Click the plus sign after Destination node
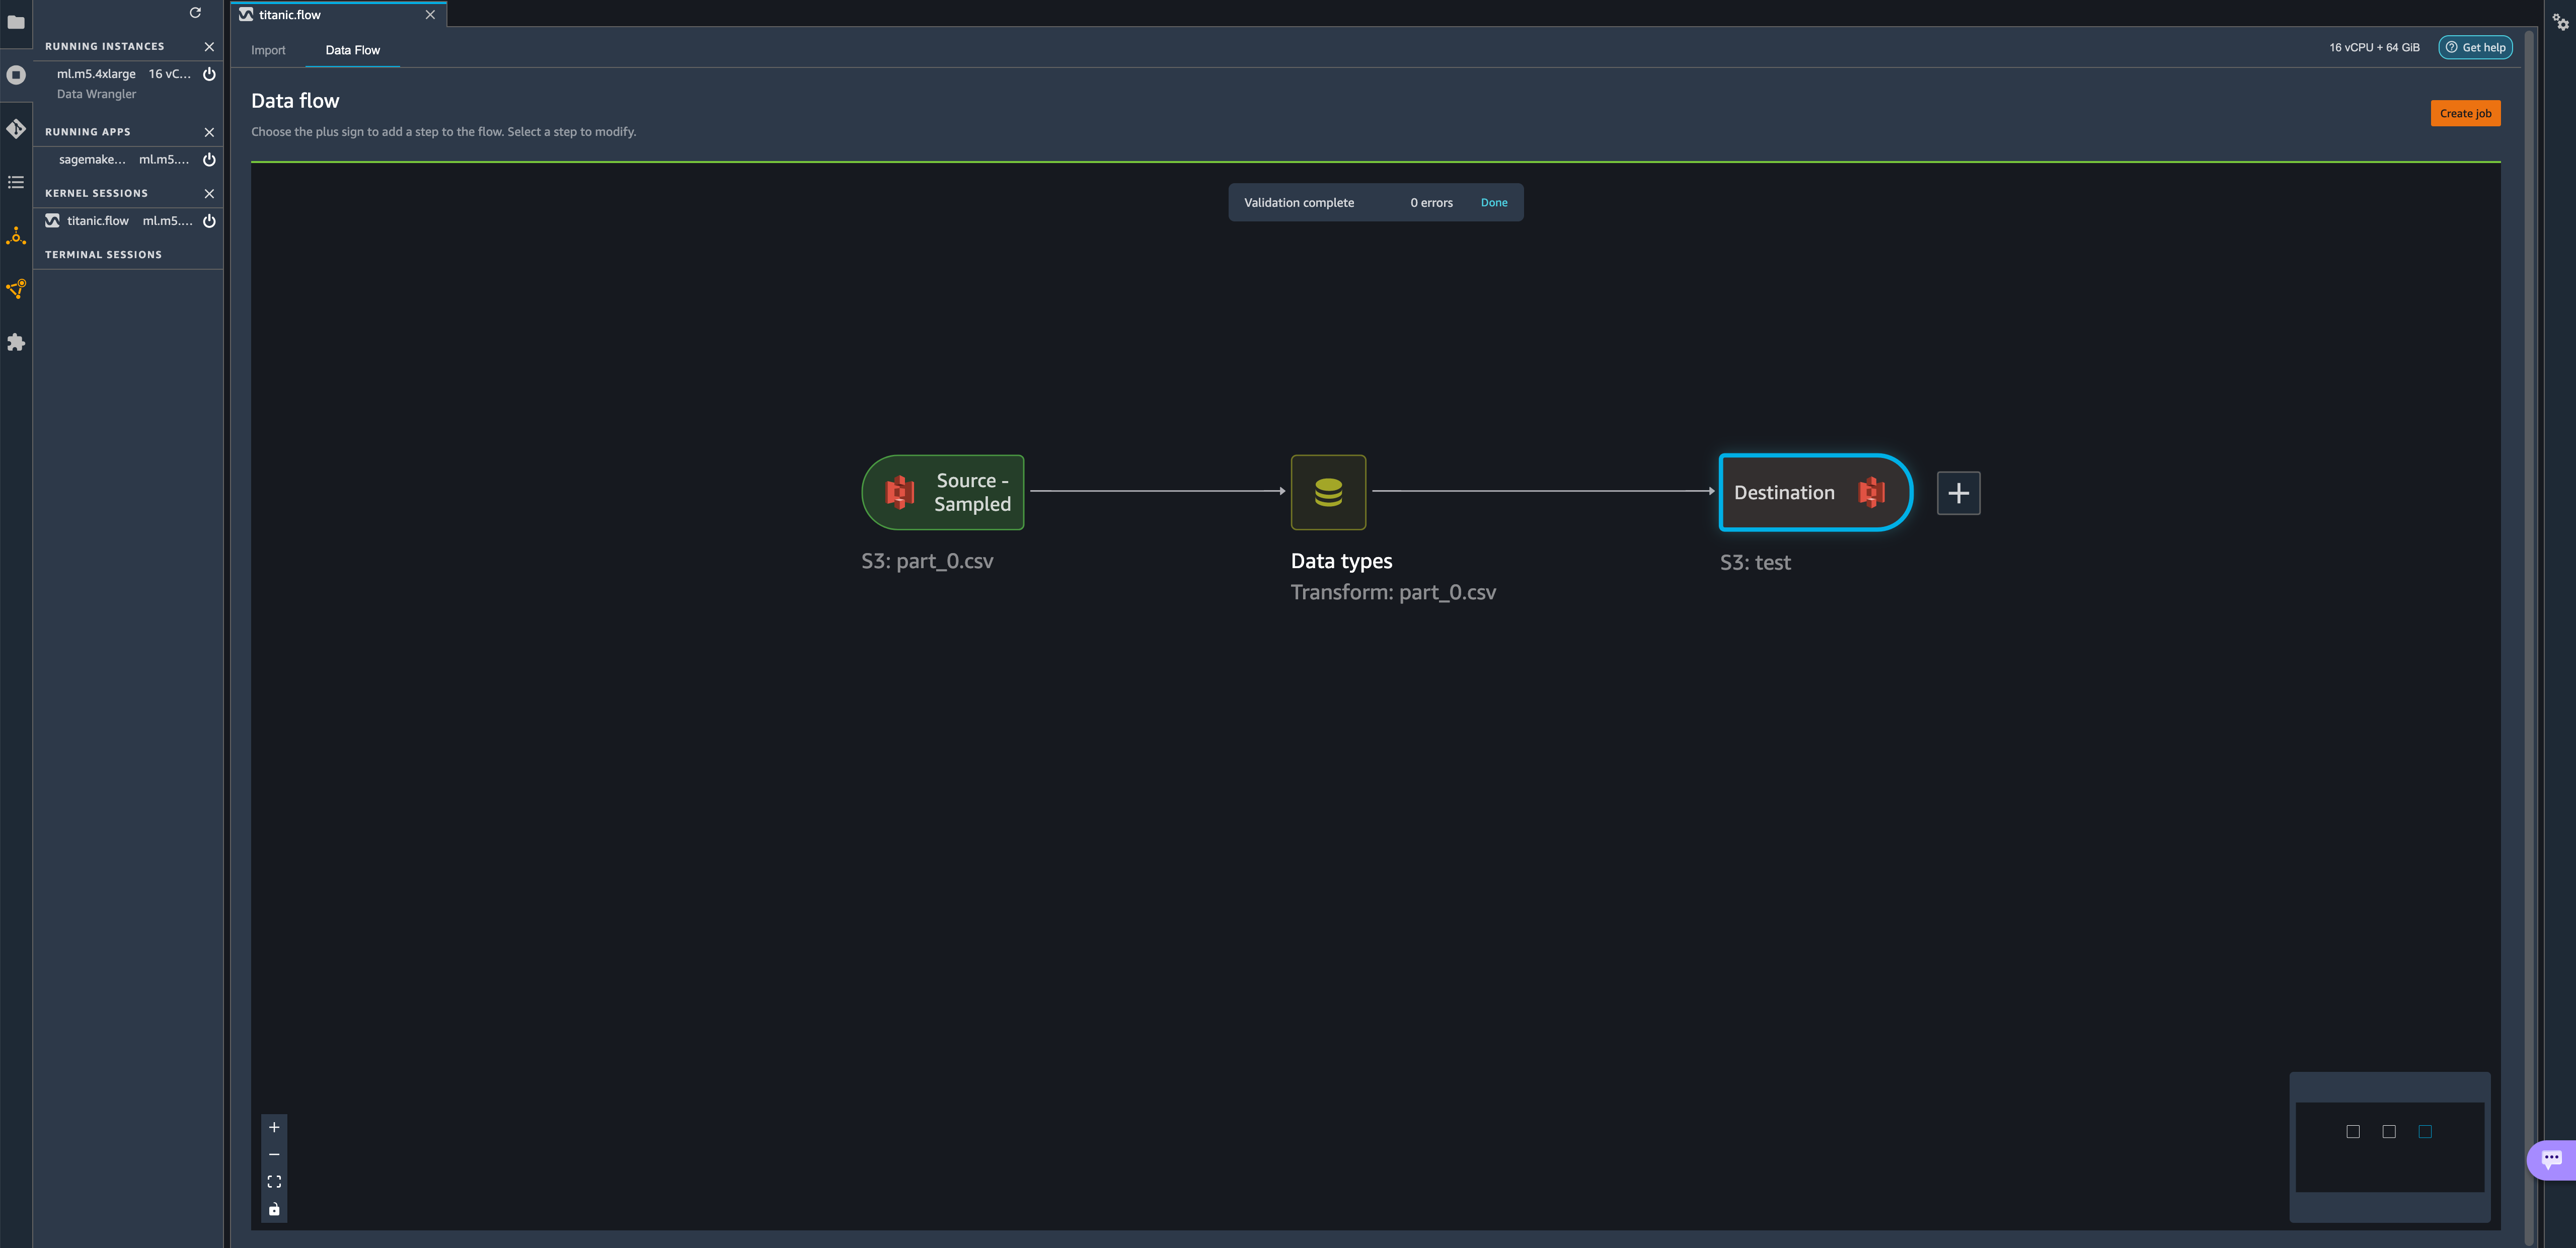 tap(1958, 493)
